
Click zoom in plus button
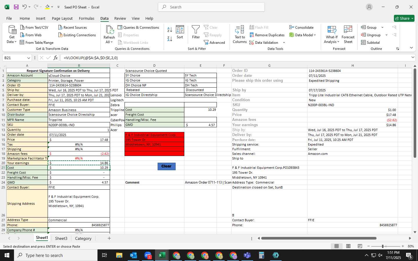pyautogui.click(x=403, y=246)
